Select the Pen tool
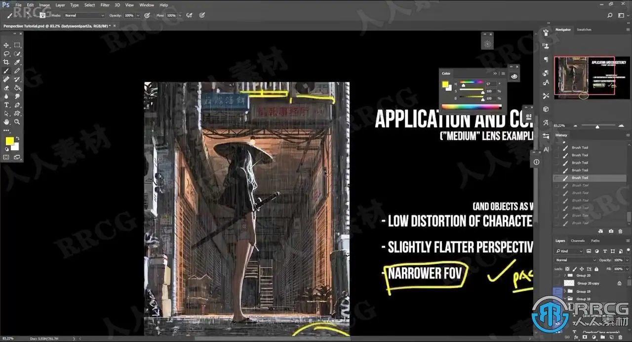Screen dimensions: 632x342 coord(17,105)
